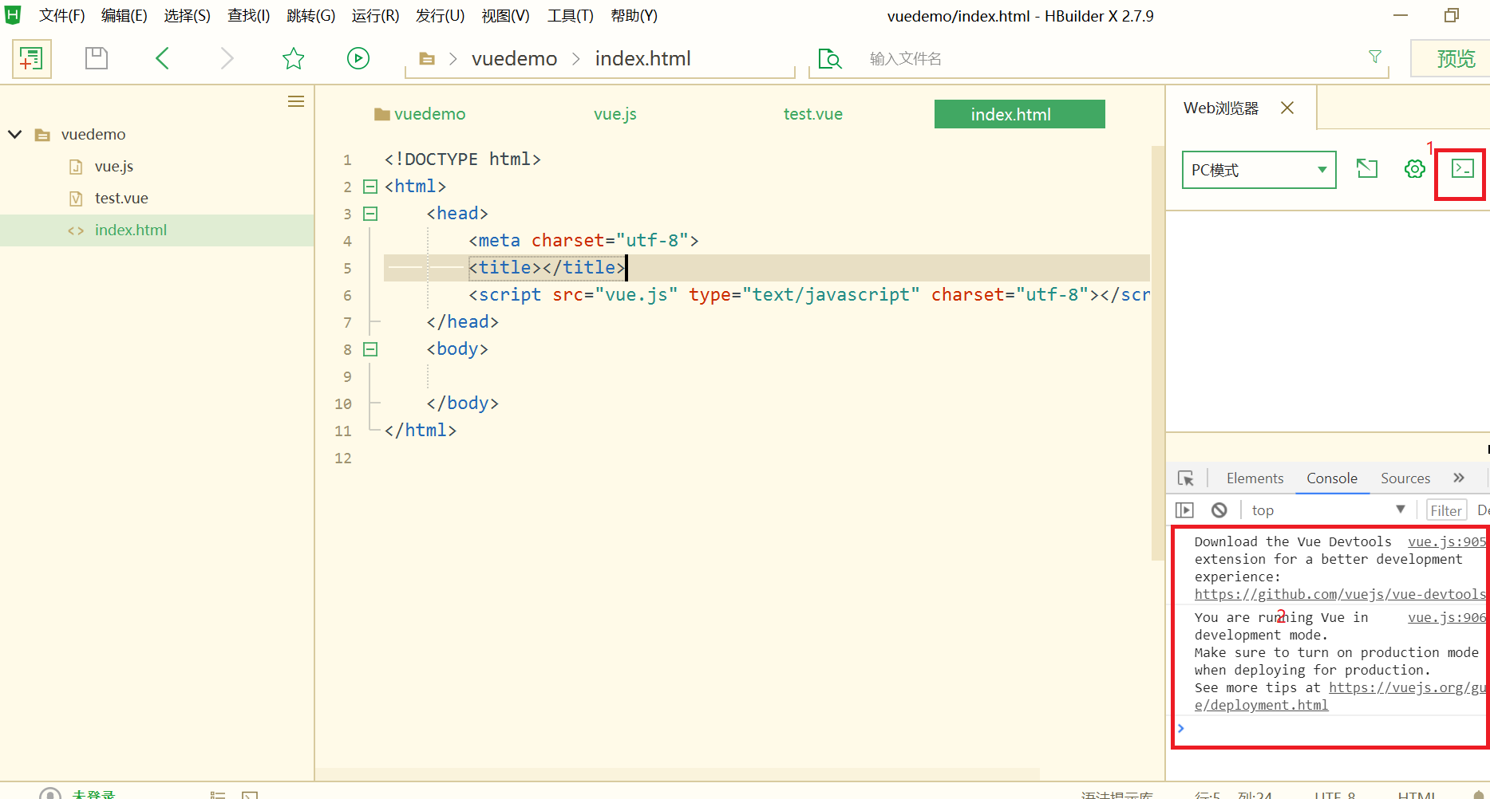Click the open-in-external-browser icon beside PC模式
The height and width of the screenshot is (799, 1490).
point(1367,169)
